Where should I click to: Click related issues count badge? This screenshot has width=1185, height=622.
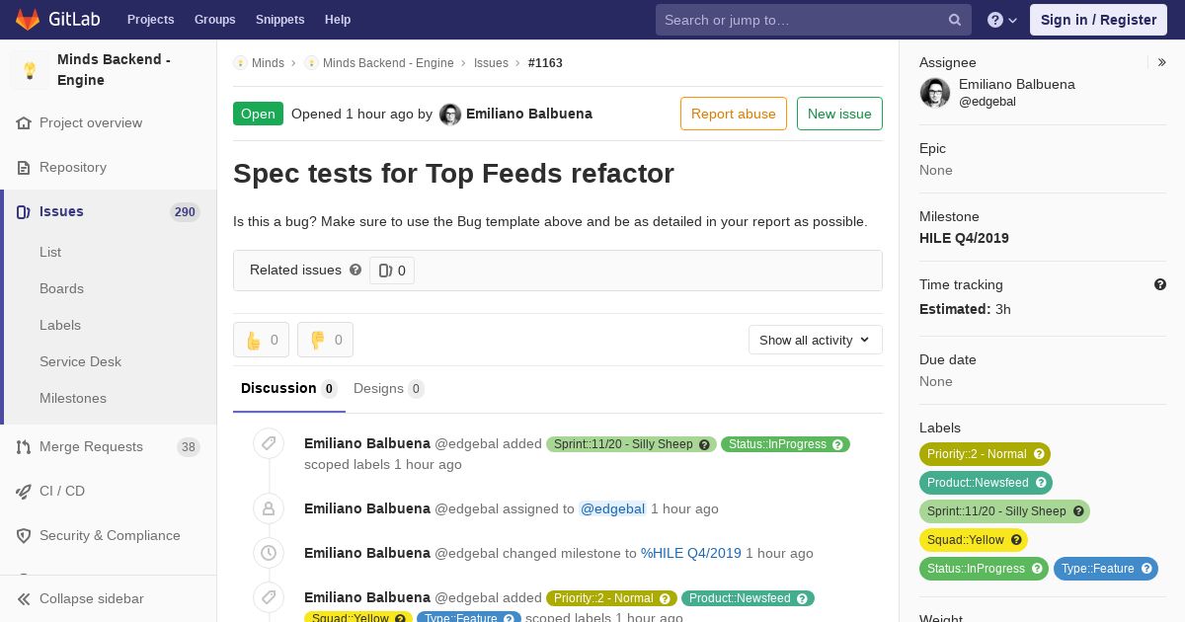click(x=392, y=271)
